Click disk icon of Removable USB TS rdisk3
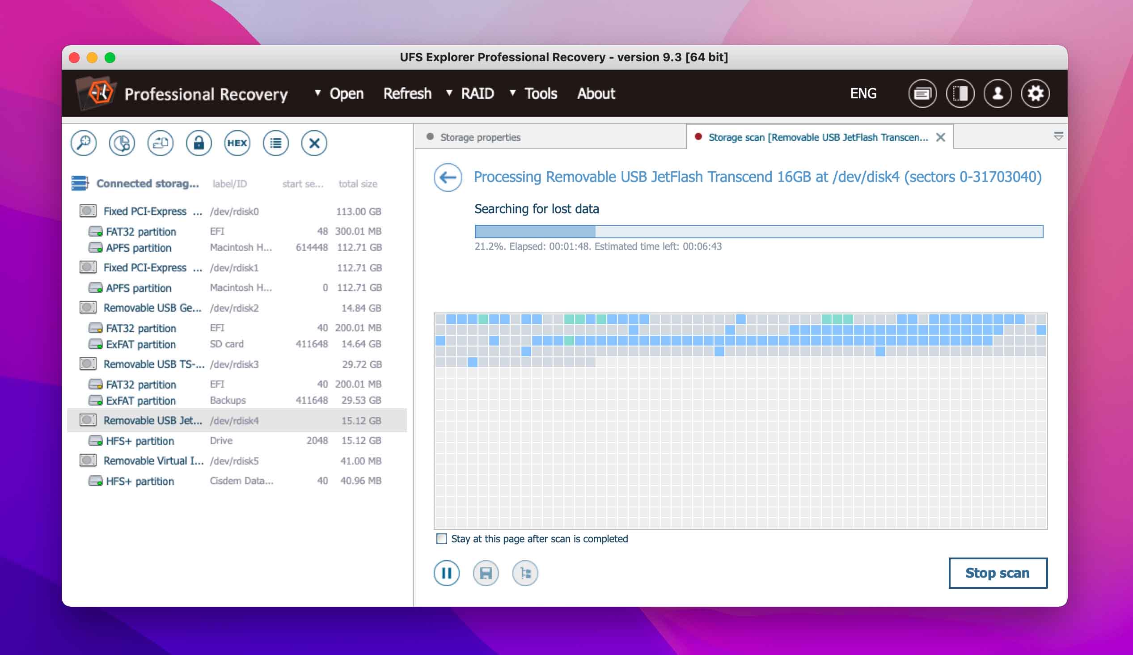This screenshot has height=655, width=1133. click(88, 363)
